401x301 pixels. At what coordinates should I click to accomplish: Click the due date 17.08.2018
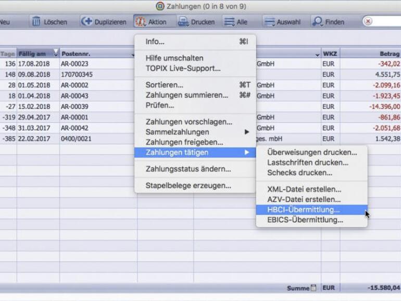click(34, 64)
